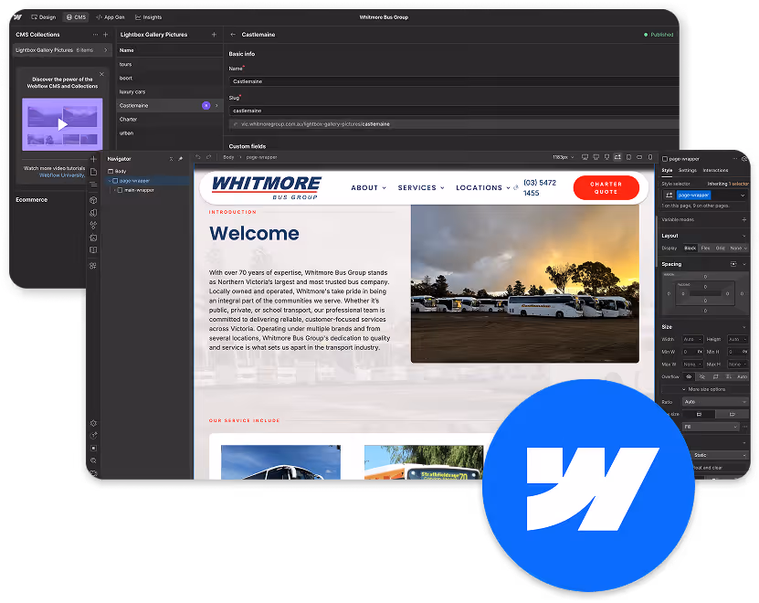Open the CMS tab in the top bar
This screenshot has height=603, width=759.
coord(76,17)
